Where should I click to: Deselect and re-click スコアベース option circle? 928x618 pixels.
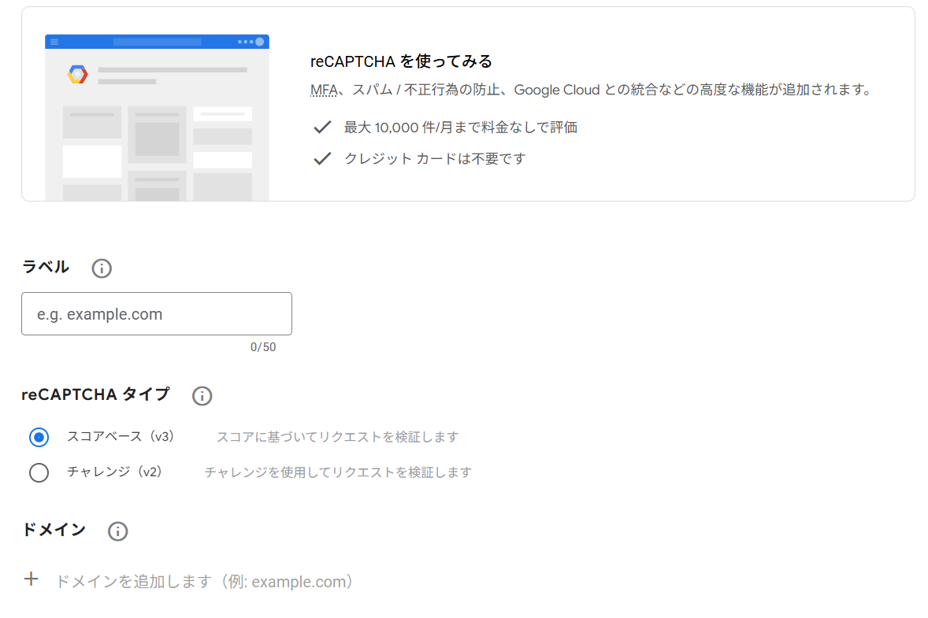[39, 437]
